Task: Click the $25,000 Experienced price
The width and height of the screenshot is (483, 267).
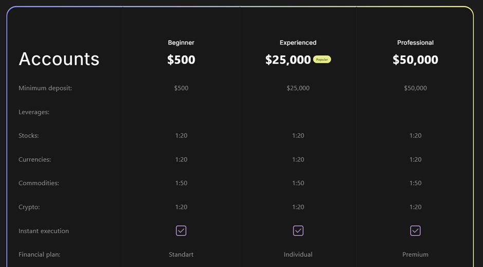Action: pos(288,59)
